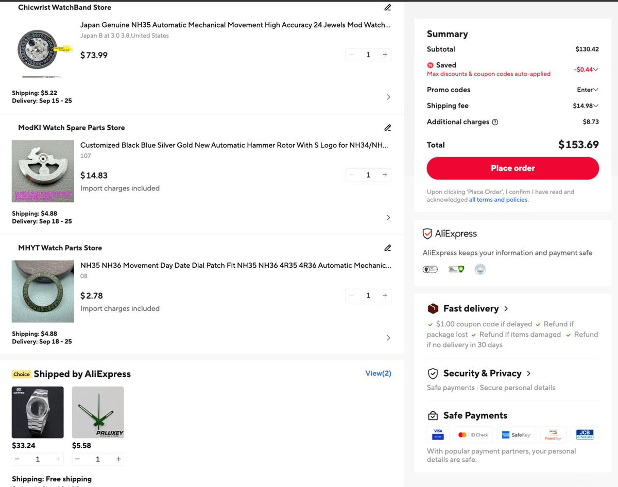The height and width of the screenshot is (487, 618).
Task: Click the $8.73 additional charges value
Action: coord(591,123)
